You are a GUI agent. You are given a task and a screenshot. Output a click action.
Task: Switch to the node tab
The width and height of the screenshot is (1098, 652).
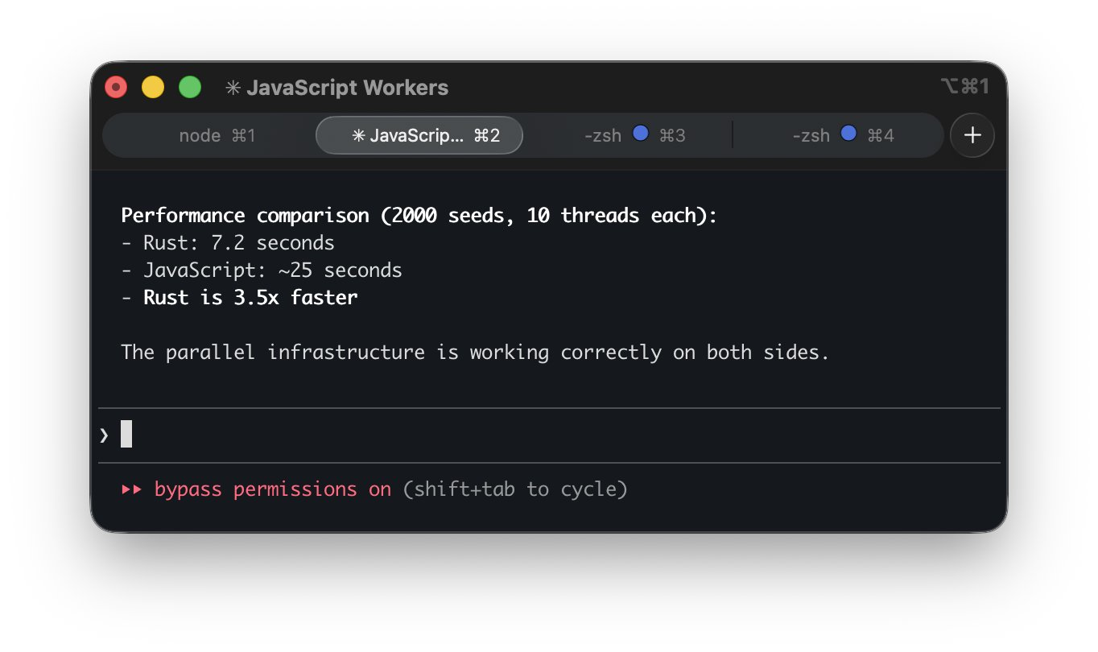217,135
